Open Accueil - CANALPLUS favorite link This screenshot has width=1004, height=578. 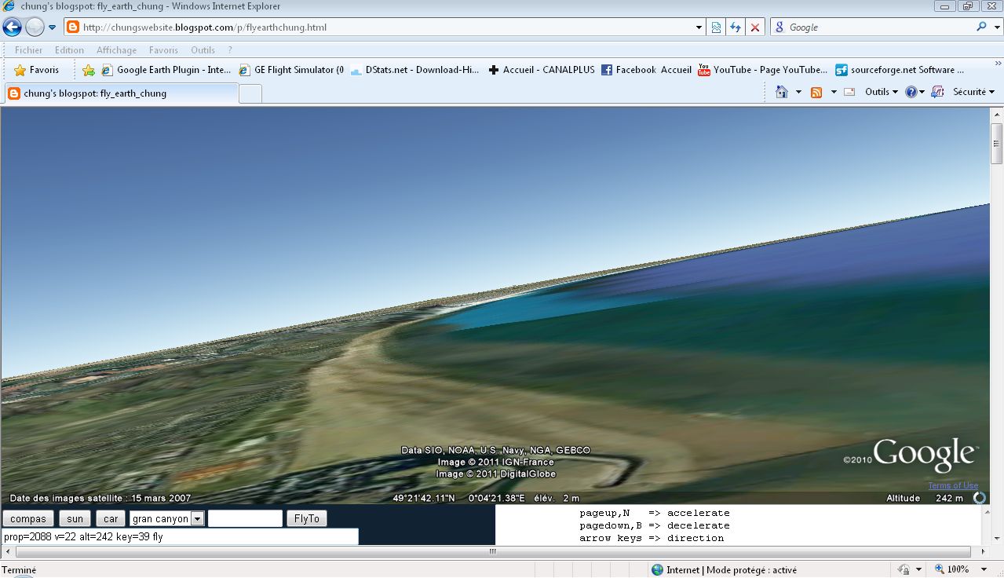coord(541,70)
